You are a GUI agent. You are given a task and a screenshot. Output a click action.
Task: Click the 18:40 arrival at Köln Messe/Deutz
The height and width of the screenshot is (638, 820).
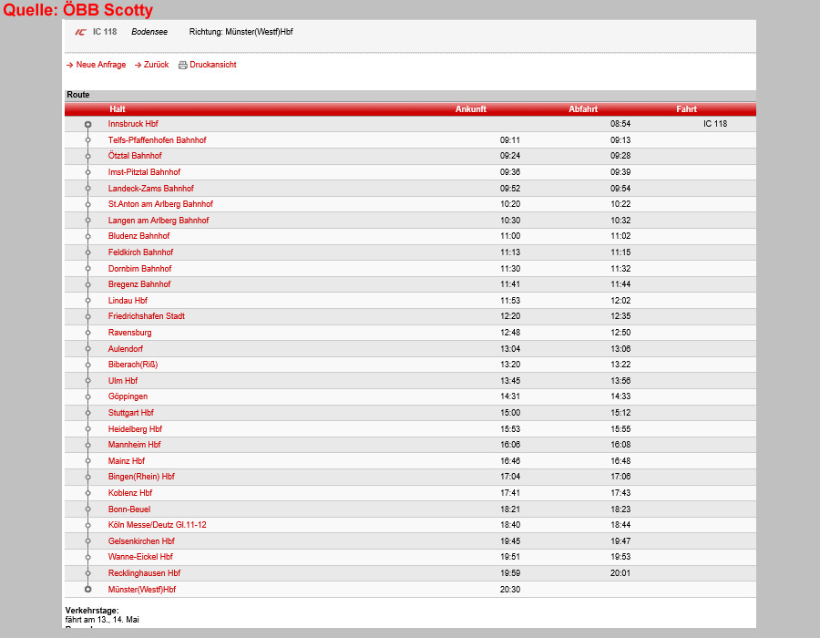pos(510,524)
